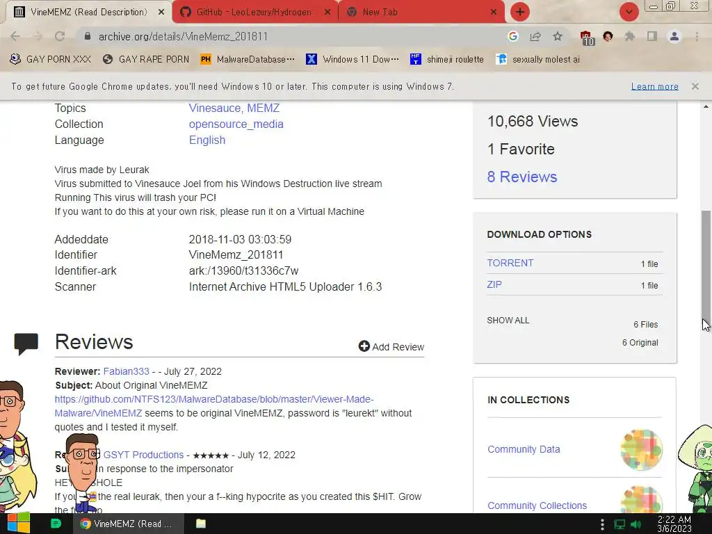Click the Learn more link in the infobar
Image resolution: width=712 pixels, height=534 pixels.
pyautogui.click(x=655, y=86)
